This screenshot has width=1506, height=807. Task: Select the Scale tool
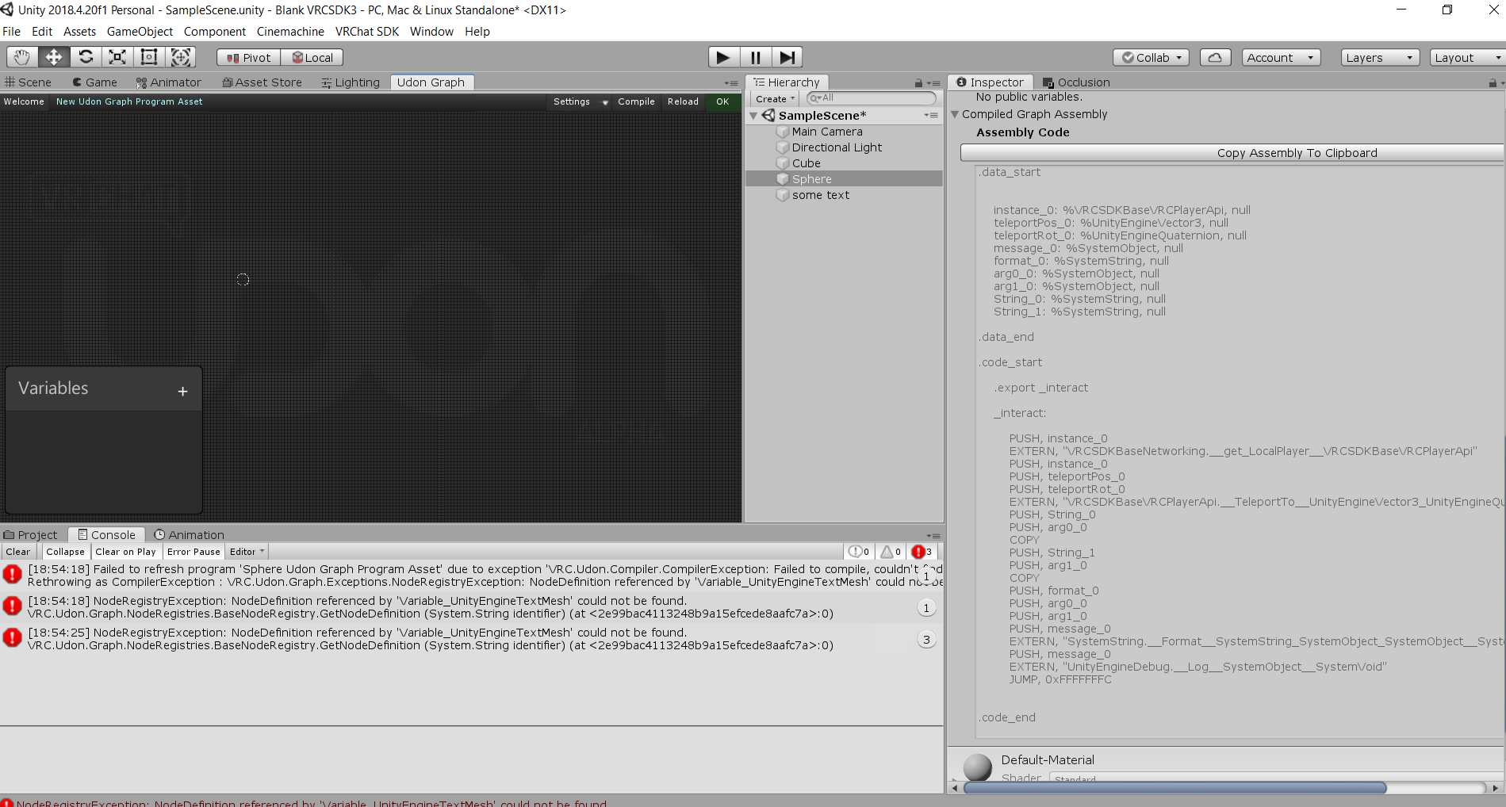coord(117,57)
